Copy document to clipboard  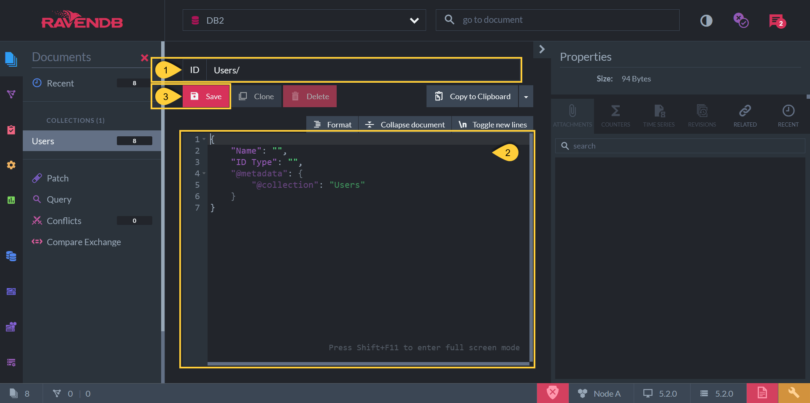point(472,97)
